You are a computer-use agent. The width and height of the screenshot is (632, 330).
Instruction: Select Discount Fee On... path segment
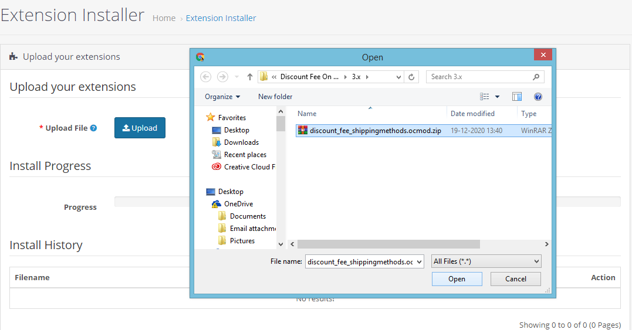309,76
